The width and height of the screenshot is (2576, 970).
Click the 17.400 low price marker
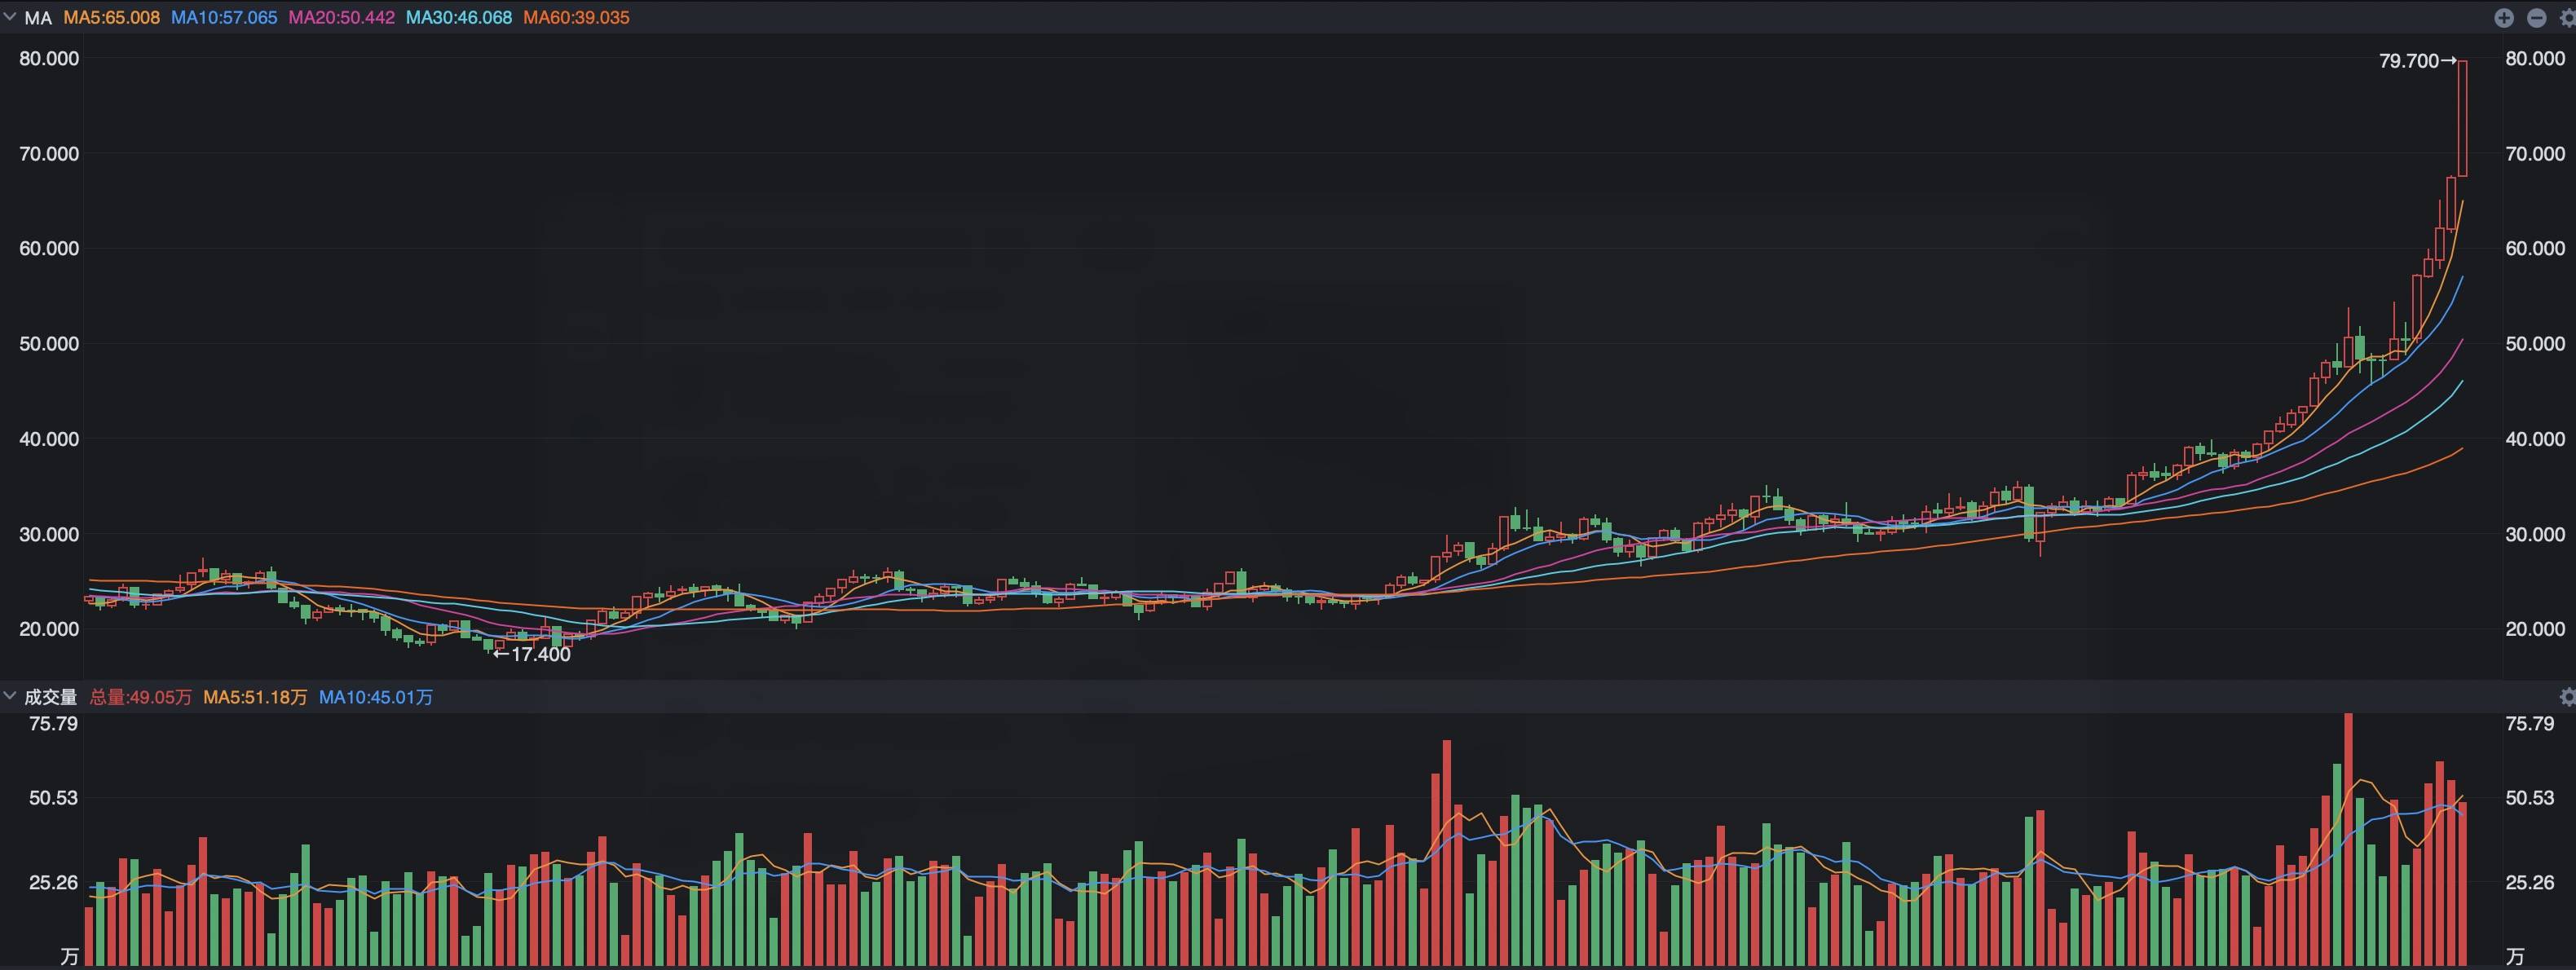pos(540,654)
